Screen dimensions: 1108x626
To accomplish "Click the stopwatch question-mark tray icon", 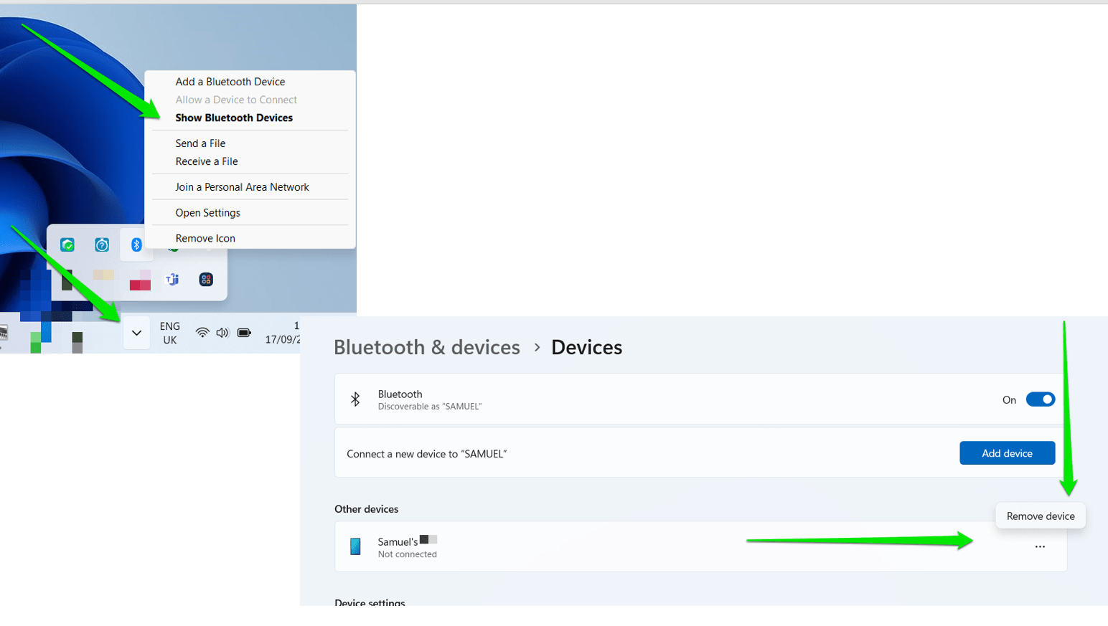I will [x=102, y=245].
